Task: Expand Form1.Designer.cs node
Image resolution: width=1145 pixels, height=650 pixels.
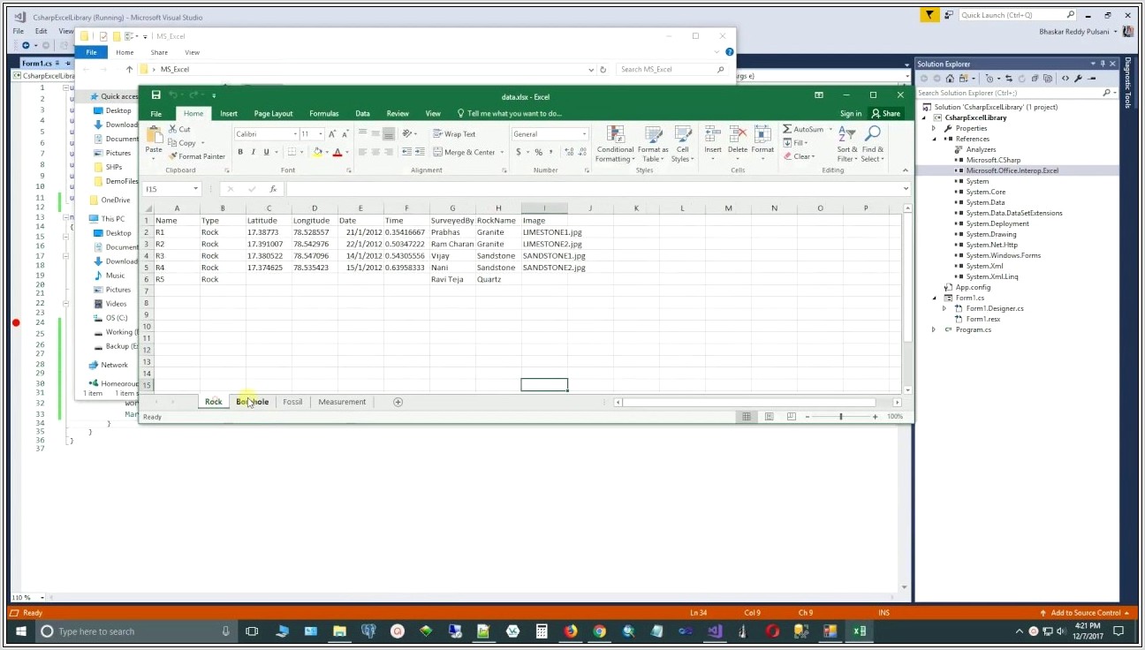Action: (944, 308)
